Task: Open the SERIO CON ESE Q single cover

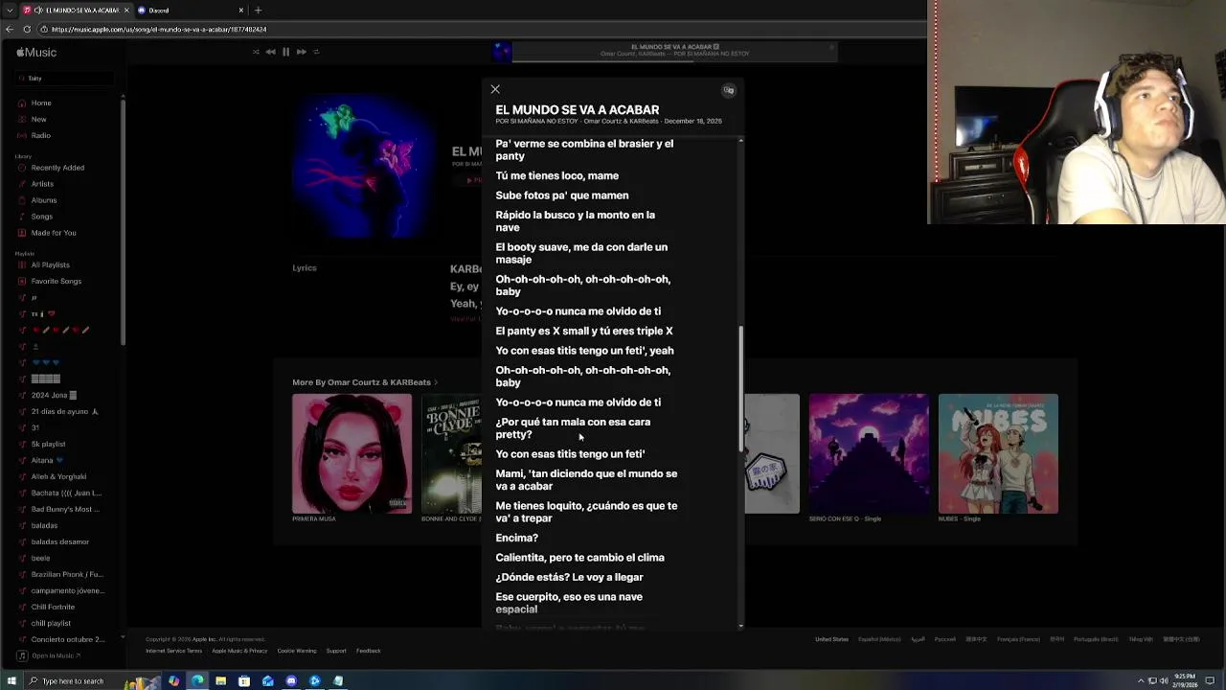Action: coord(869,453)
